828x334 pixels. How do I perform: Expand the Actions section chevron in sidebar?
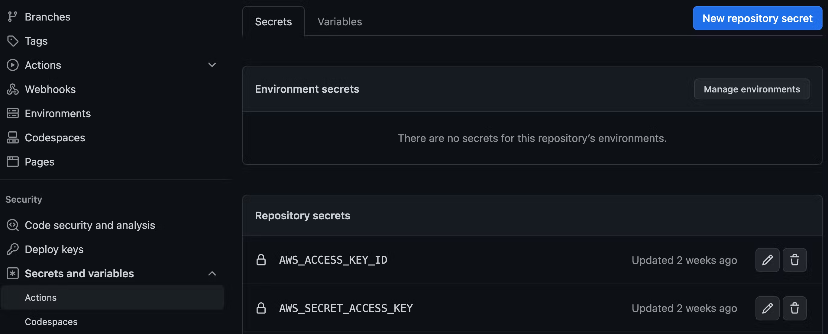tap(212, 65)
